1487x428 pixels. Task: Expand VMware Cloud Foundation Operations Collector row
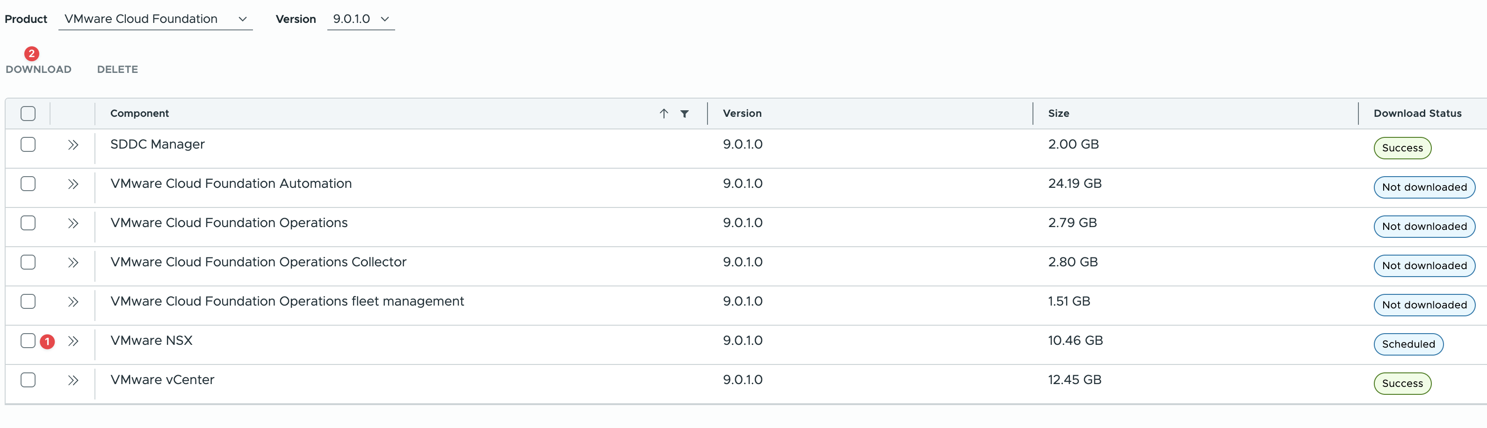coord(73,263)
